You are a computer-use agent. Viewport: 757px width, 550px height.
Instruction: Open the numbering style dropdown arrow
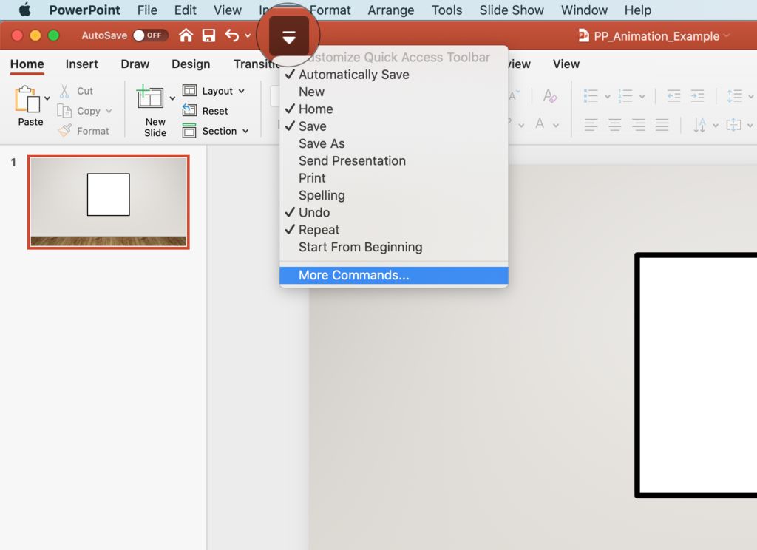pos(642,97)
